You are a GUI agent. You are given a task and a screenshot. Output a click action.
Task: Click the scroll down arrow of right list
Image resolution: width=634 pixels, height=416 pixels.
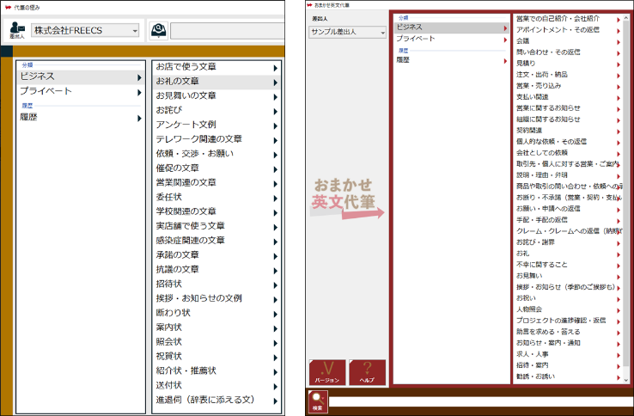[628, 380]
